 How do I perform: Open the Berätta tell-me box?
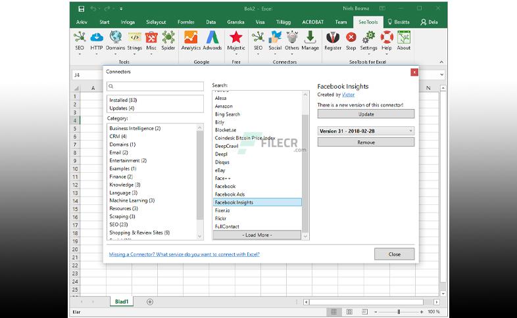point(399,22)
